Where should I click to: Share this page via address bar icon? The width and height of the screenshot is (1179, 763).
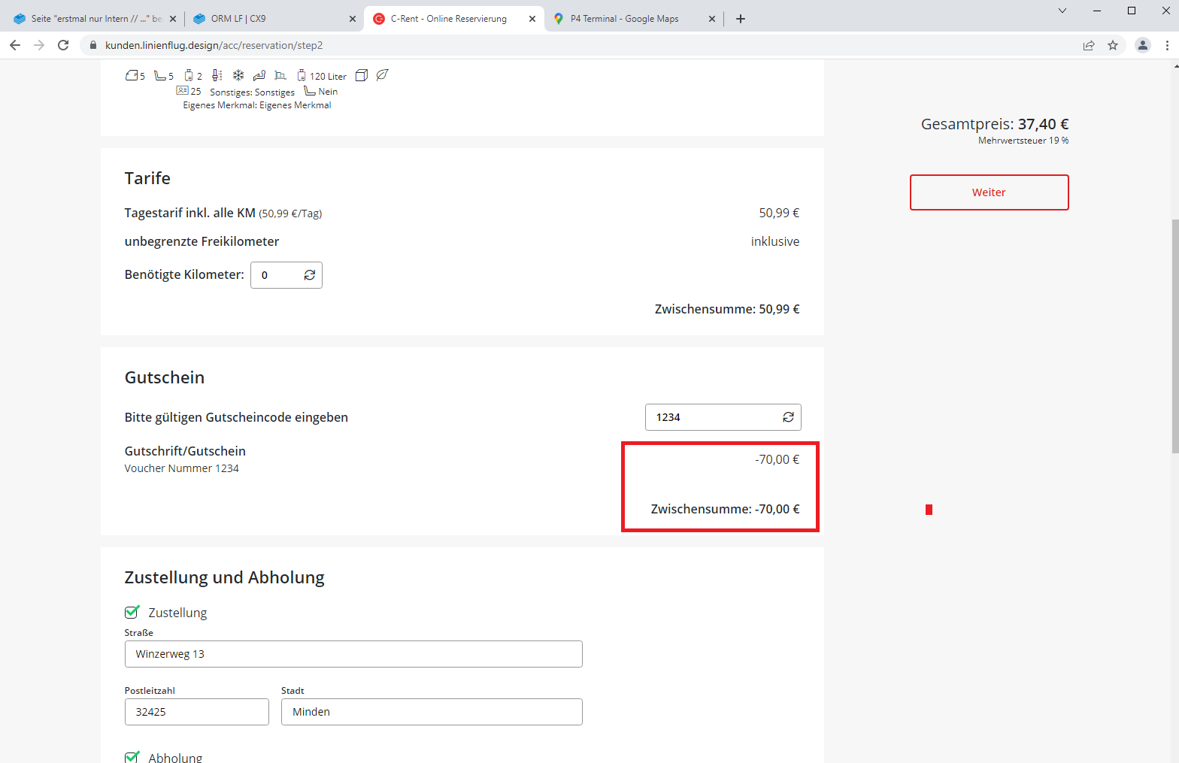click(1088, 45)
